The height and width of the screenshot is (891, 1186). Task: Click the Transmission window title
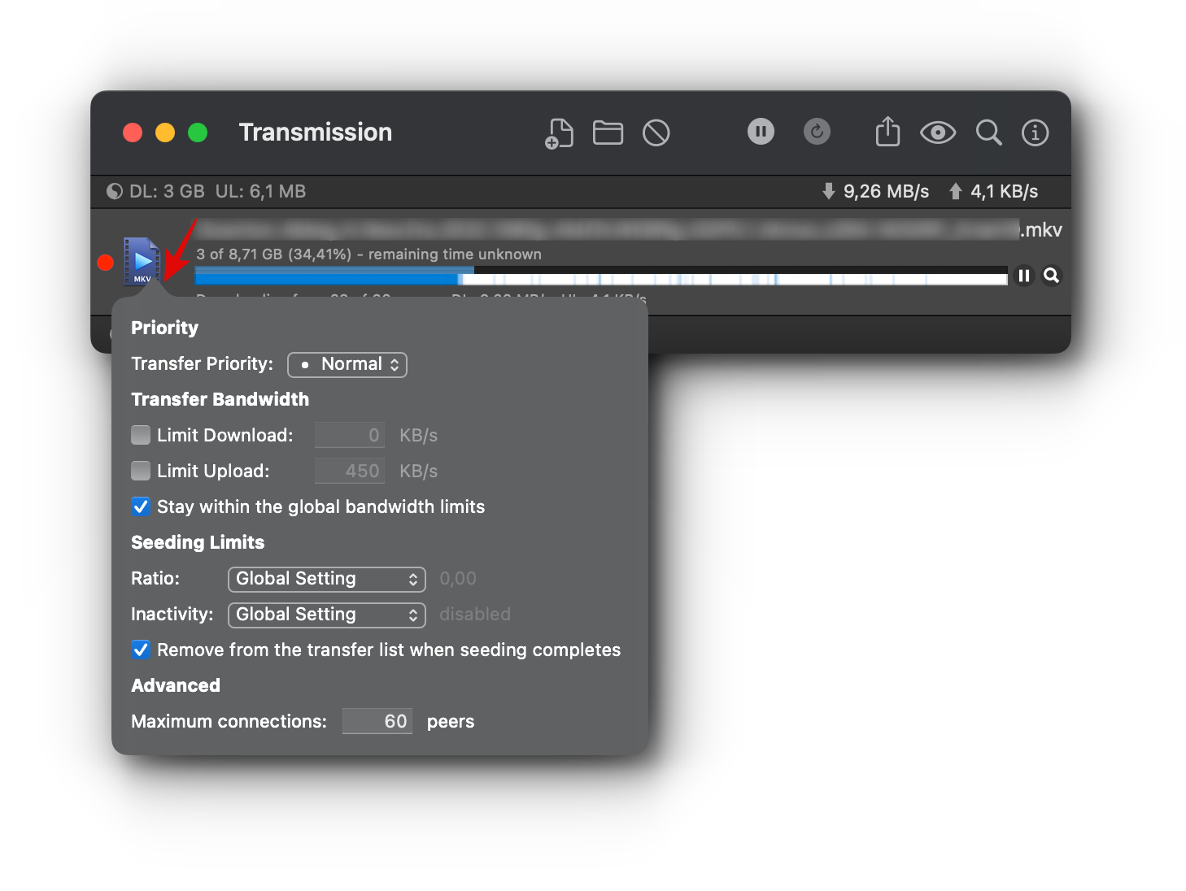pos(316,132)
